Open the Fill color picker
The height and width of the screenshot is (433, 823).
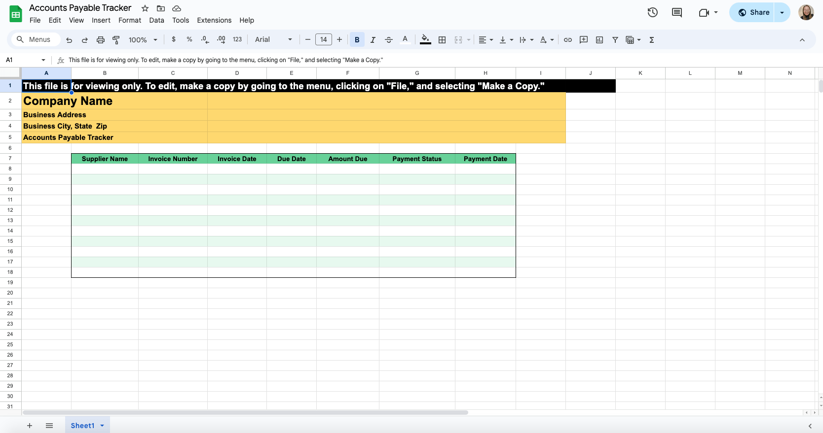pos(425,40)
